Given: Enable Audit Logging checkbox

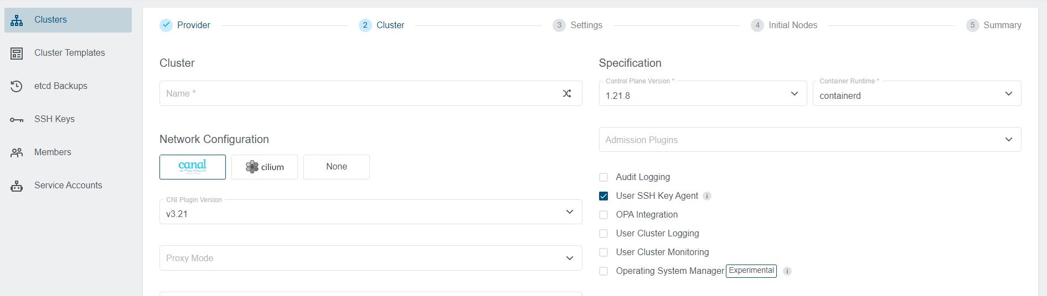Looking at the screenshot, I should pyautogui.click(x=604, y=177).
